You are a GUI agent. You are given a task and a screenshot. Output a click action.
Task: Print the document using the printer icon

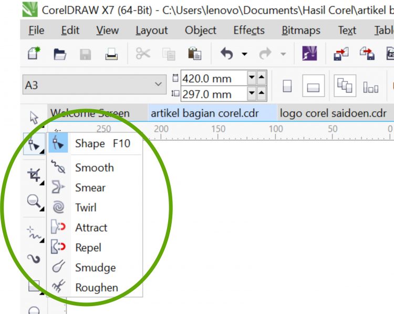coord(111,54)
